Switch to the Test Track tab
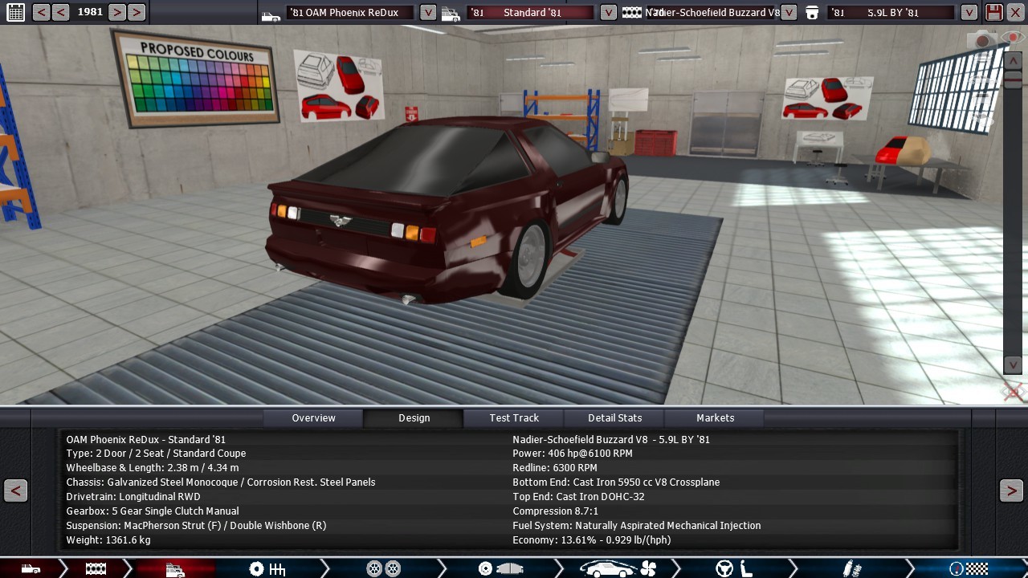The image size is (1028, 578). (x=514, y=417)
